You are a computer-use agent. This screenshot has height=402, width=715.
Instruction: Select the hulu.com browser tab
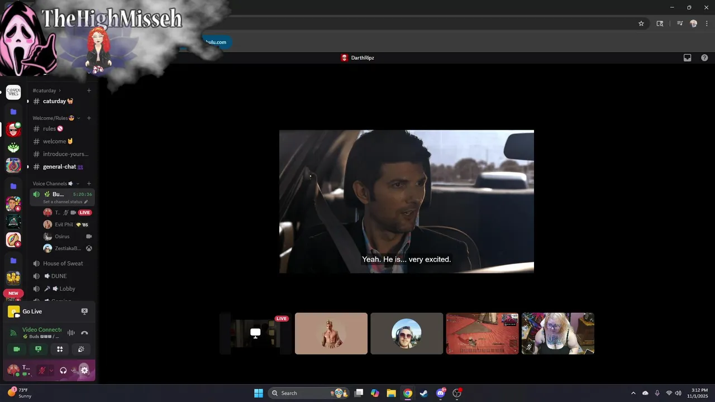[216, 42]
